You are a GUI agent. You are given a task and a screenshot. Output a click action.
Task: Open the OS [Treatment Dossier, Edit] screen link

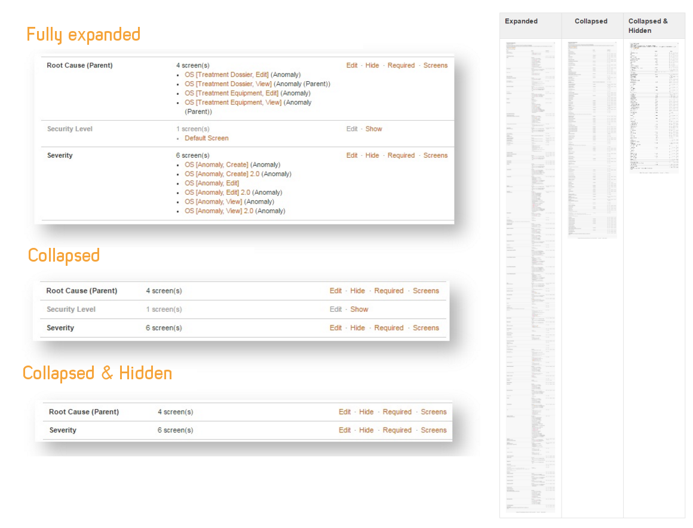[227, 75]
